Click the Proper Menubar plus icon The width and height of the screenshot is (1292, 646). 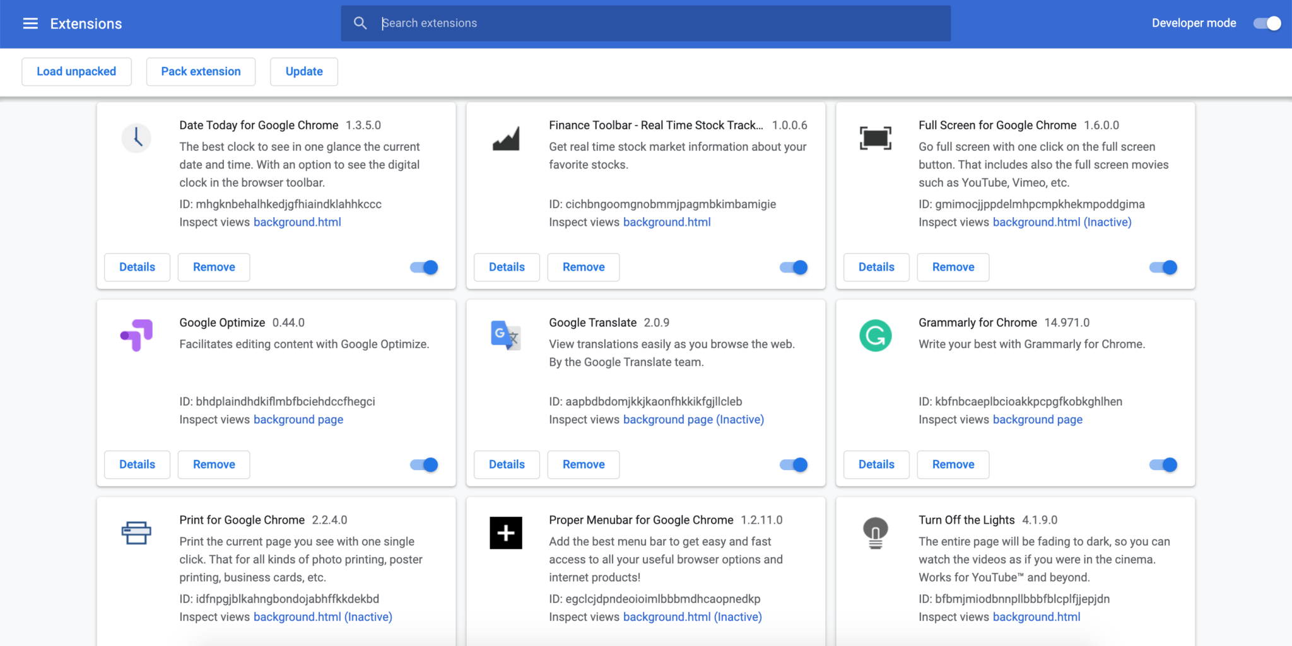click(x=505, y=532)
